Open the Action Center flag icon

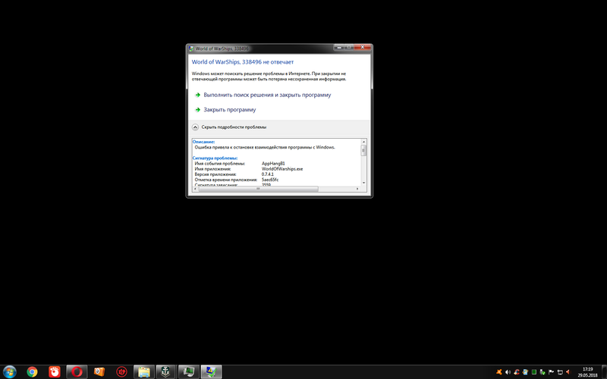click(x=552, y=372)
